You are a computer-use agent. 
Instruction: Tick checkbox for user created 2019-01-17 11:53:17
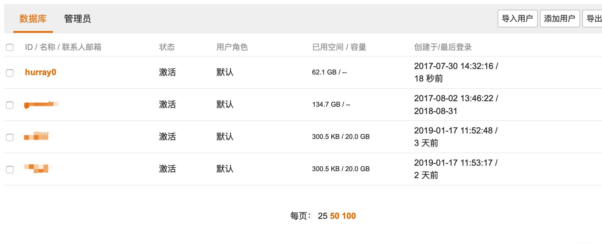(10, 170)
